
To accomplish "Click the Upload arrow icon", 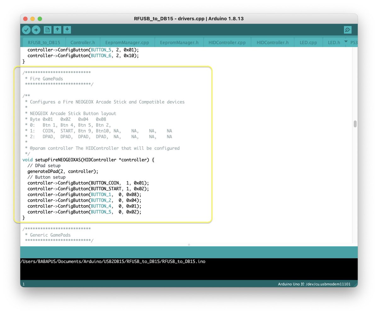I will pyautogui.click(x=36, y=30).
